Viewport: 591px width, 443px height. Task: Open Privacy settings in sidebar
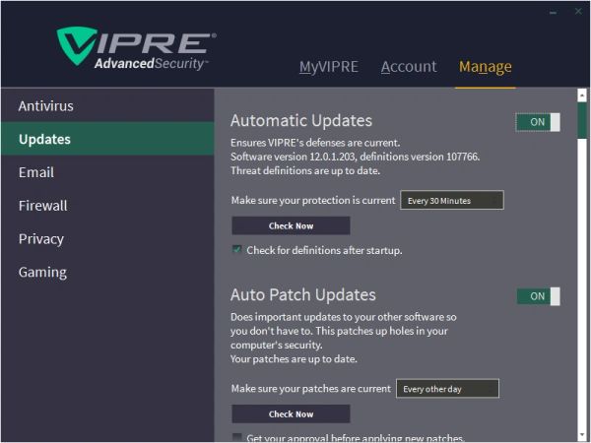click(107, 238)
